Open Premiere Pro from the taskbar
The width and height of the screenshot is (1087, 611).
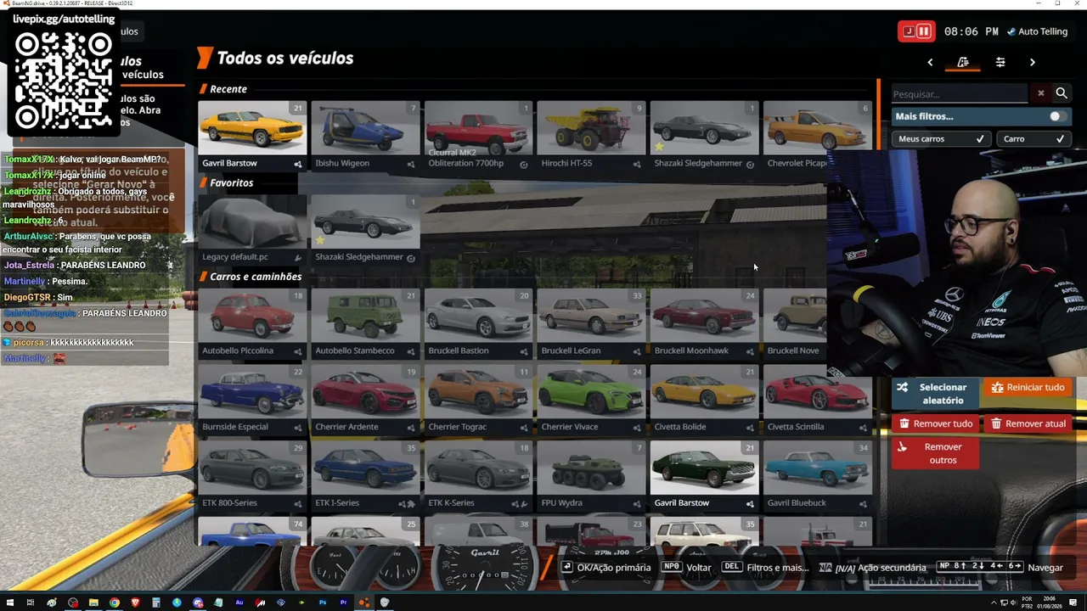343,603
